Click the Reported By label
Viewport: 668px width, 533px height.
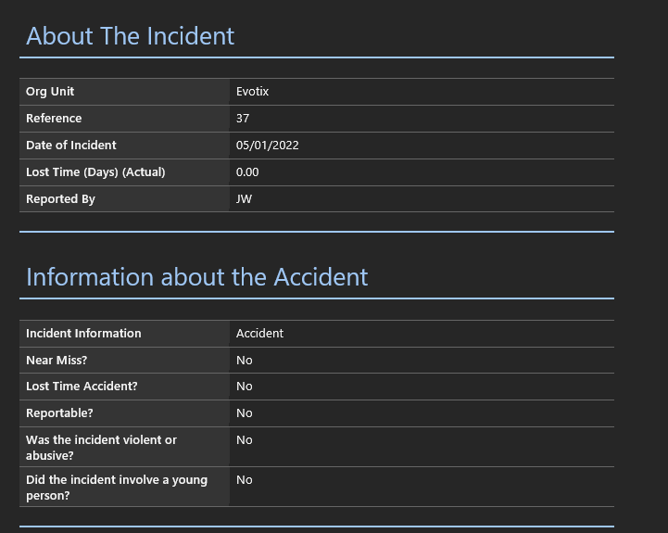pyautogui.click(x=60, y=199)
